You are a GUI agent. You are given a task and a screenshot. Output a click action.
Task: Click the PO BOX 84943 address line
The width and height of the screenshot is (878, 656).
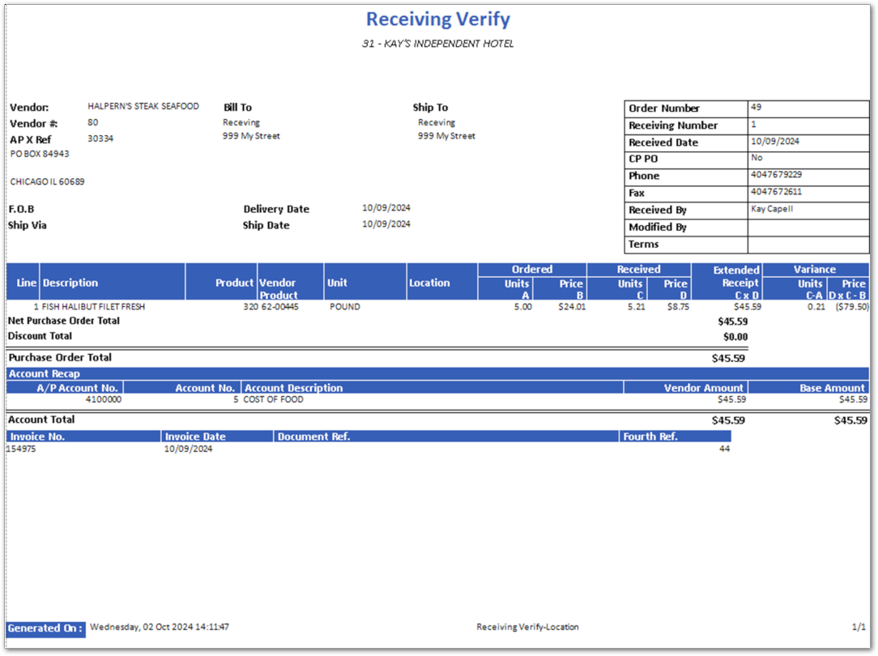coord(40,154)
